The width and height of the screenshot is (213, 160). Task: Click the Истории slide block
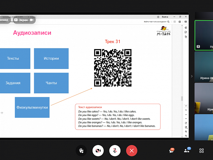51,58
